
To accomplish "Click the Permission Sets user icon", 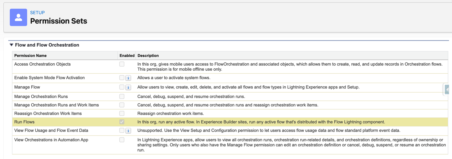I will (18, 17).
